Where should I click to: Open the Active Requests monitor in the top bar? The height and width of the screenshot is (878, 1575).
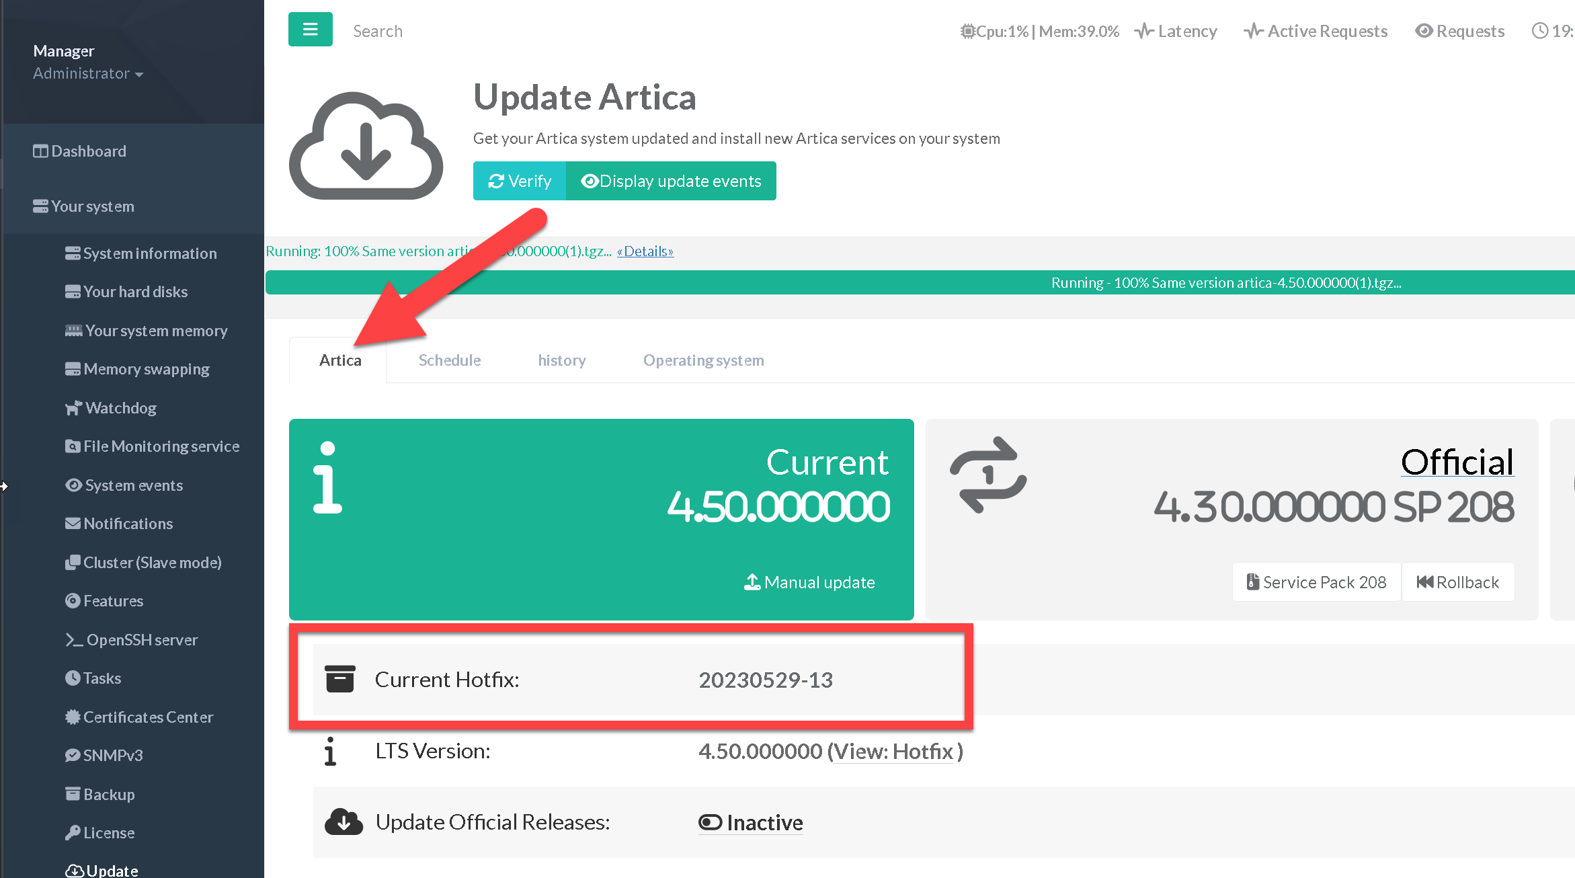click(1316, 31)
